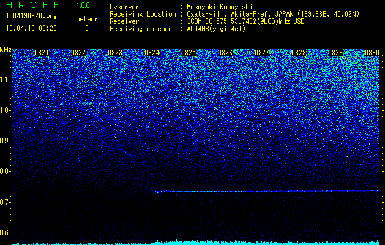Click the 1.1 kHz axis label
Screen dimensions: 385x245
pos(5,80)
